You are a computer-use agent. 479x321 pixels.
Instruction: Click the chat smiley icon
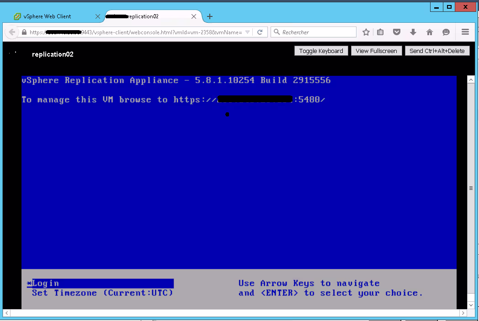[x=446, y=32]
